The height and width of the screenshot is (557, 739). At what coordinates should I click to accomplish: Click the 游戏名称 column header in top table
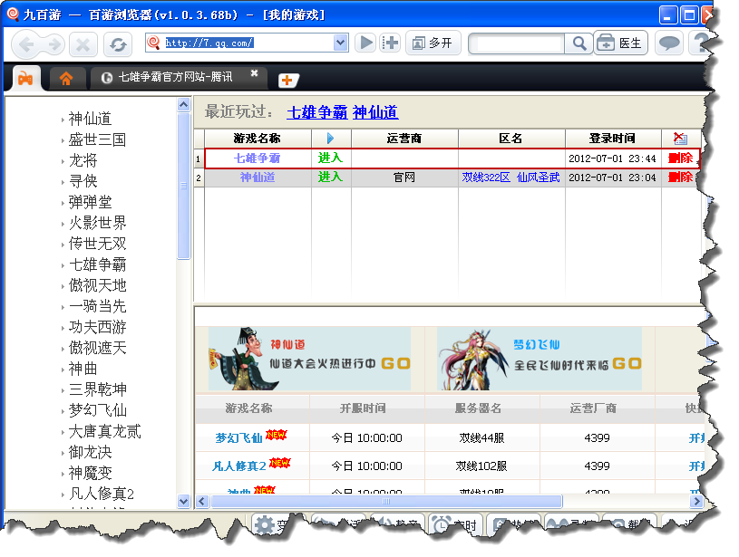(x=258, y=139)
